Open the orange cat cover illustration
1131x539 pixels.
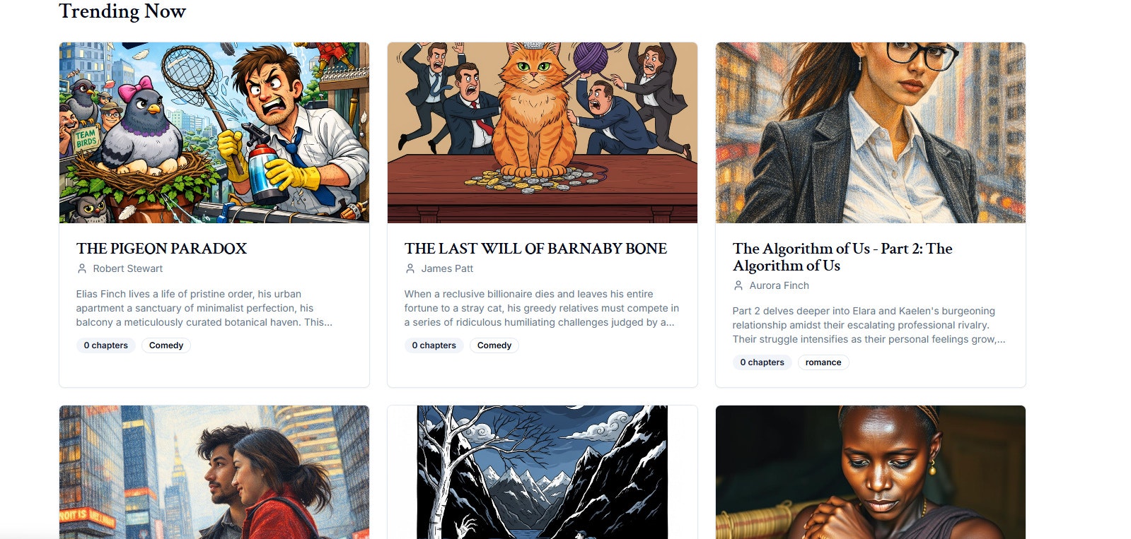[x=543, y=133]
